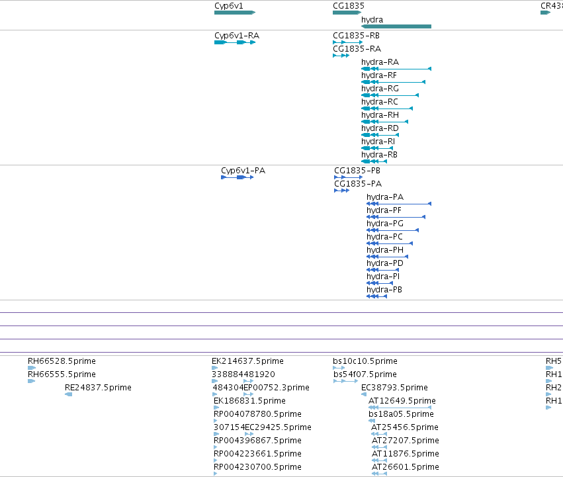This screenshot has width=563, height=477.
Task: Open the RP004396867.5prime EST label
Action: [257, 441]
